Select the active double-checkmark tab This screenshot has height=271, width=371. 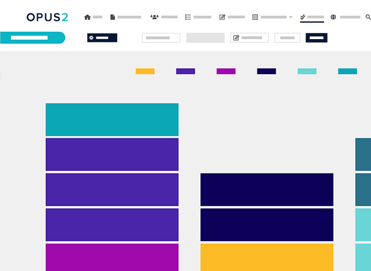click(312, 17)
